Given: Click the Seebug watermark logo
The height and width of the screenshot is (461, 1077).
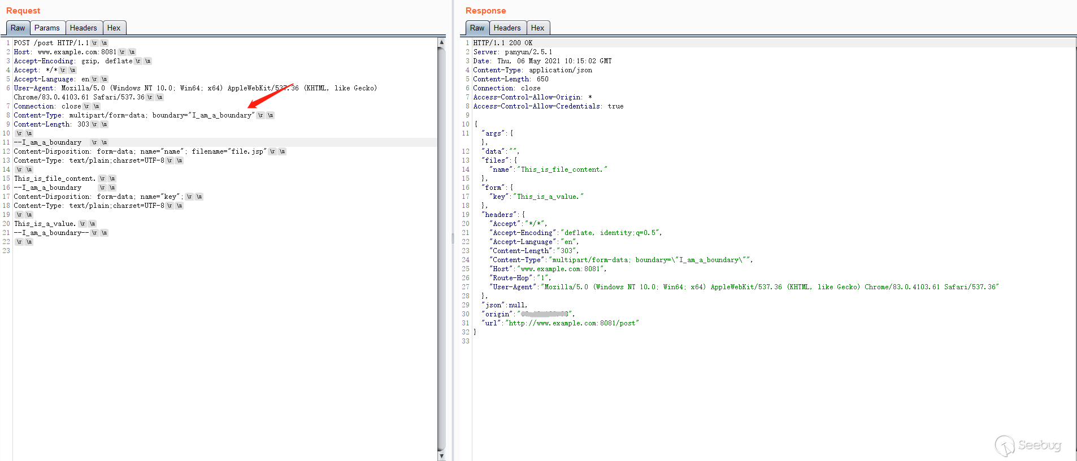Looking at the screenshot, I should pyautogui.click(x=1028, y=445).
